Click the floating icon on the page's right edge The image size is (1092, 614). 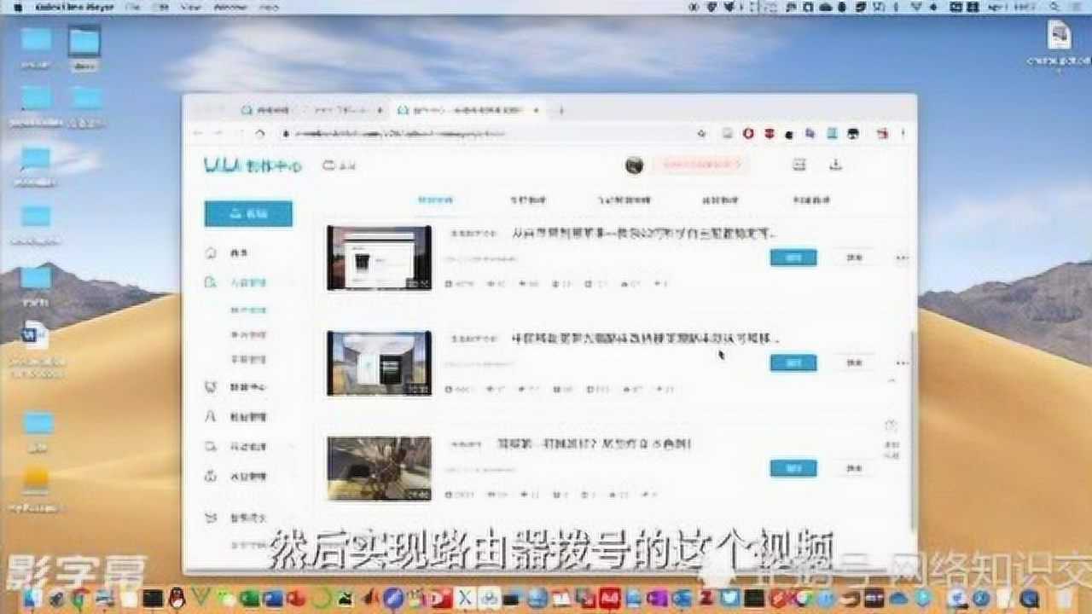tap(891, 426)
